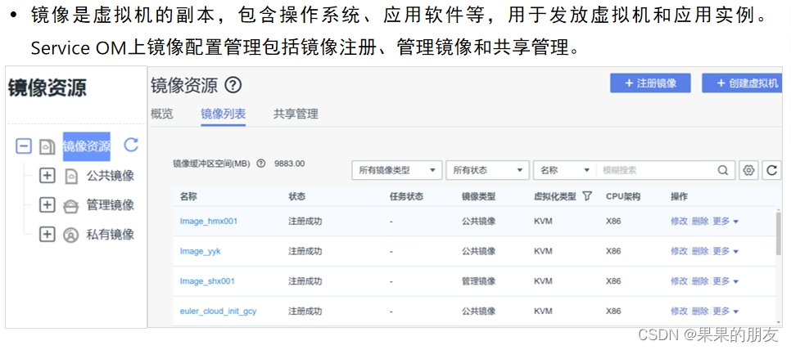
Task: Open the Image_yyk image link
Action: pos(201,251)
